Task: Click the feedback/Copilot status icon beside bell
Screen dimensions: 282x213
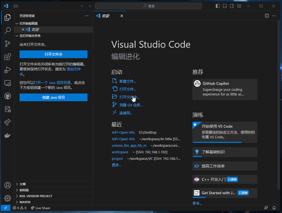Action: [266, 208]
